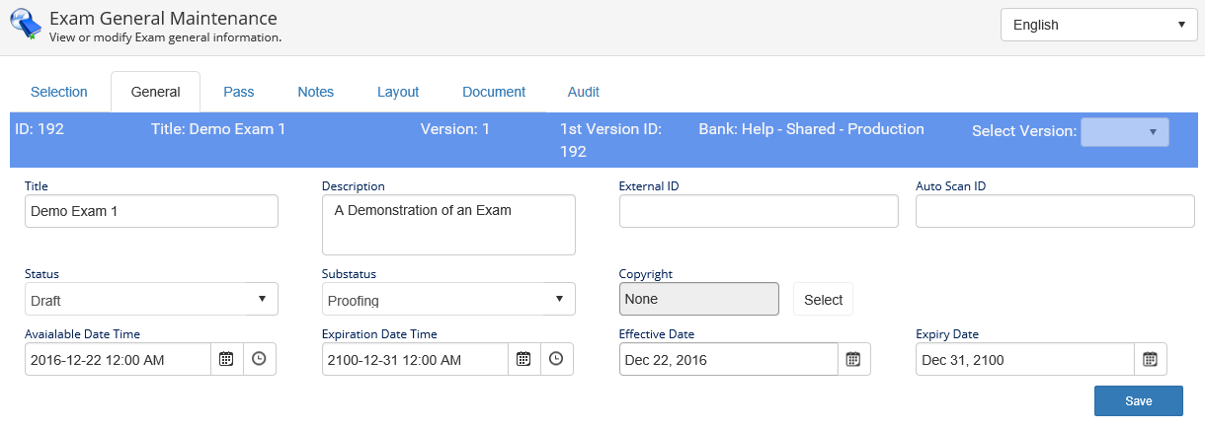Open the Effective Date calendar
This screenshot has width=1205, height=429.
pyautogui.click(x=854, y=360)
